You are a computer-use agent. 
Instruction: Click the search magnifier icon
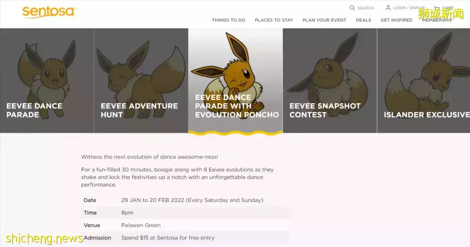(x=352, y=8)
